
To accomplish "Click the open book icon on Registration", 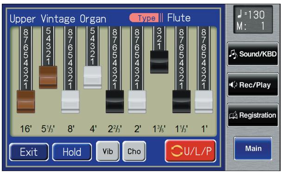I will (x=233, y=115).
